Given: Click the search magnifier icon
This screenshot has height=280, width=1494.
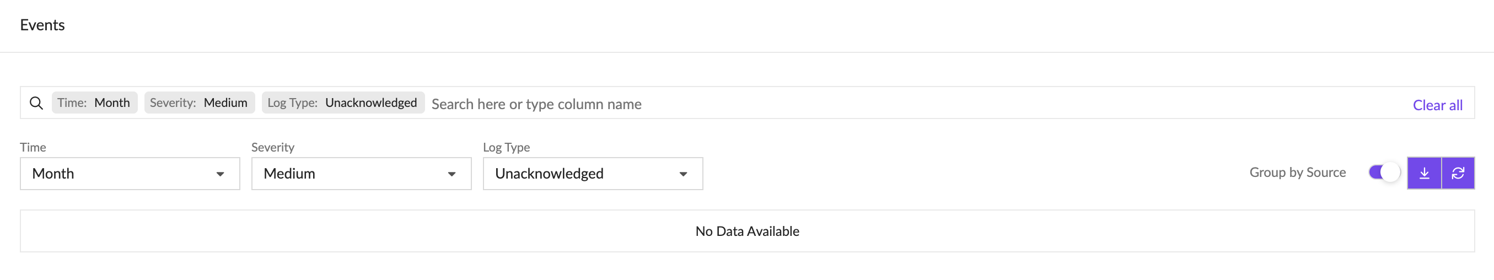Looking at the screenshot, I should click(x=36, y=103).
